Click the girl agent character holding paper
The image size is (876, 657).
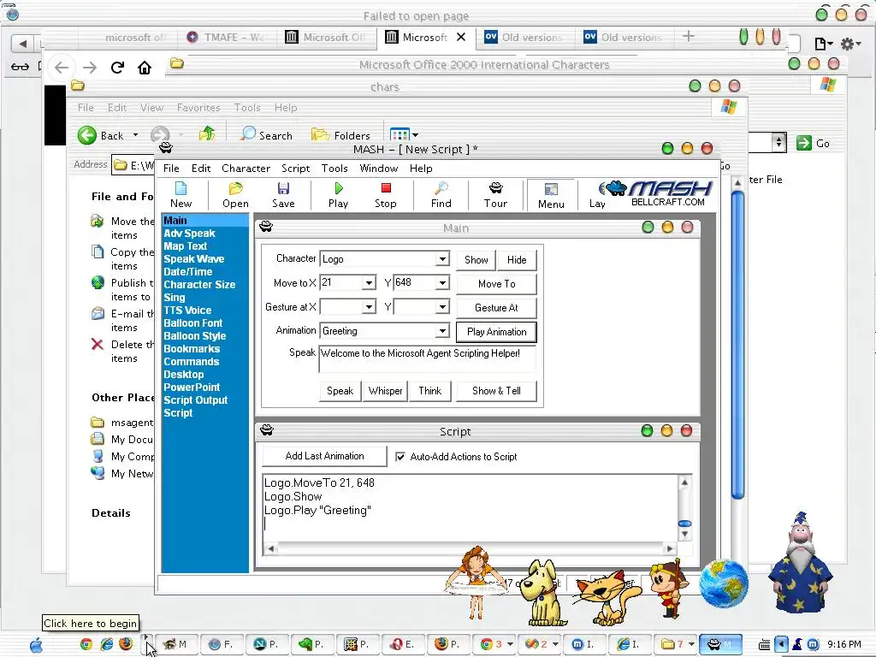pos(476,582)
